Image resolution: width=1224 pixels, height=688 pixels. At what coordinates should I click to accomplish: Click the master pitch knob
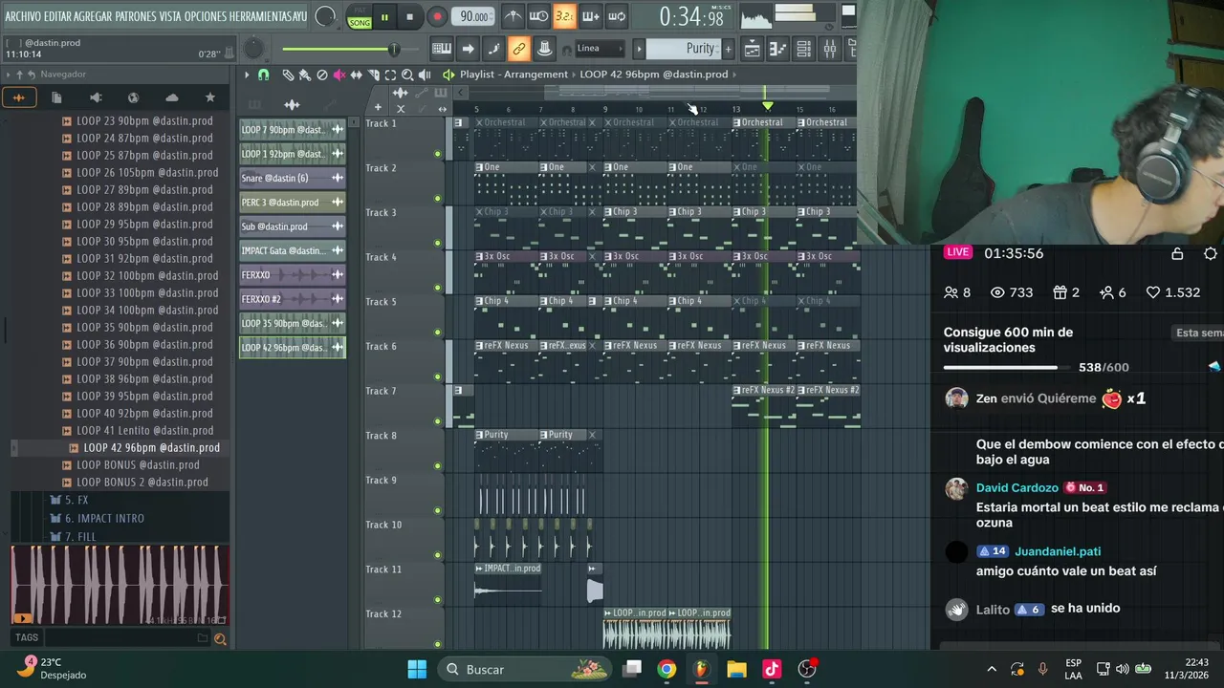pos(253,49)
